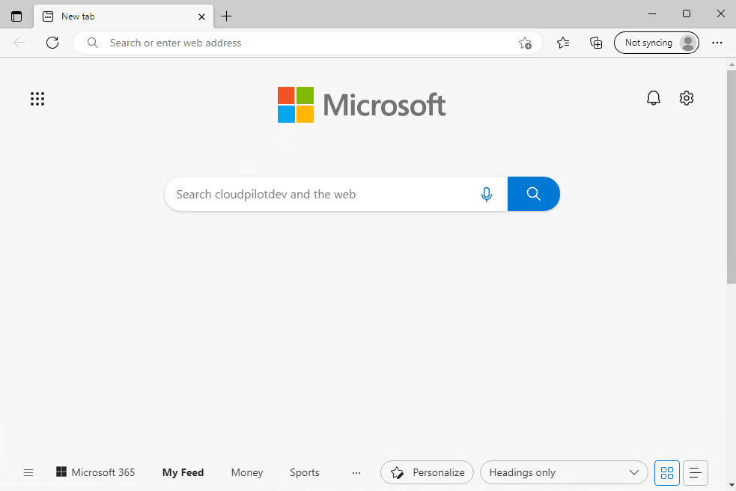Switch to the Sports tab

point(305,473)
